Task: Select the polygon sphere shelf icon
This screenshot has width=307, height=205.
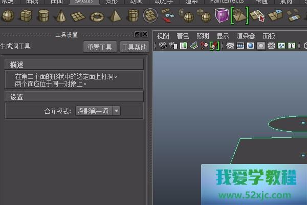Action: click(x=8, y=16)
